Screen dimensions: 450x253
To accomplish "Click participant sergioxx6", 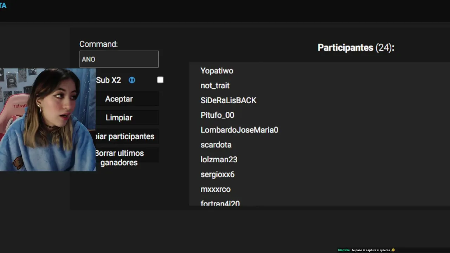I will pyautogui.click(x=217, y=174).
